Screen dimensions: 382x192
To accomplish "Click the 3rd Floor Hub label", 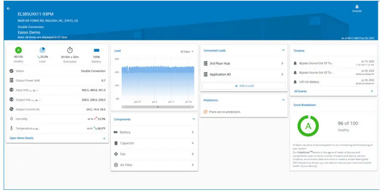I will click(220, 63).
